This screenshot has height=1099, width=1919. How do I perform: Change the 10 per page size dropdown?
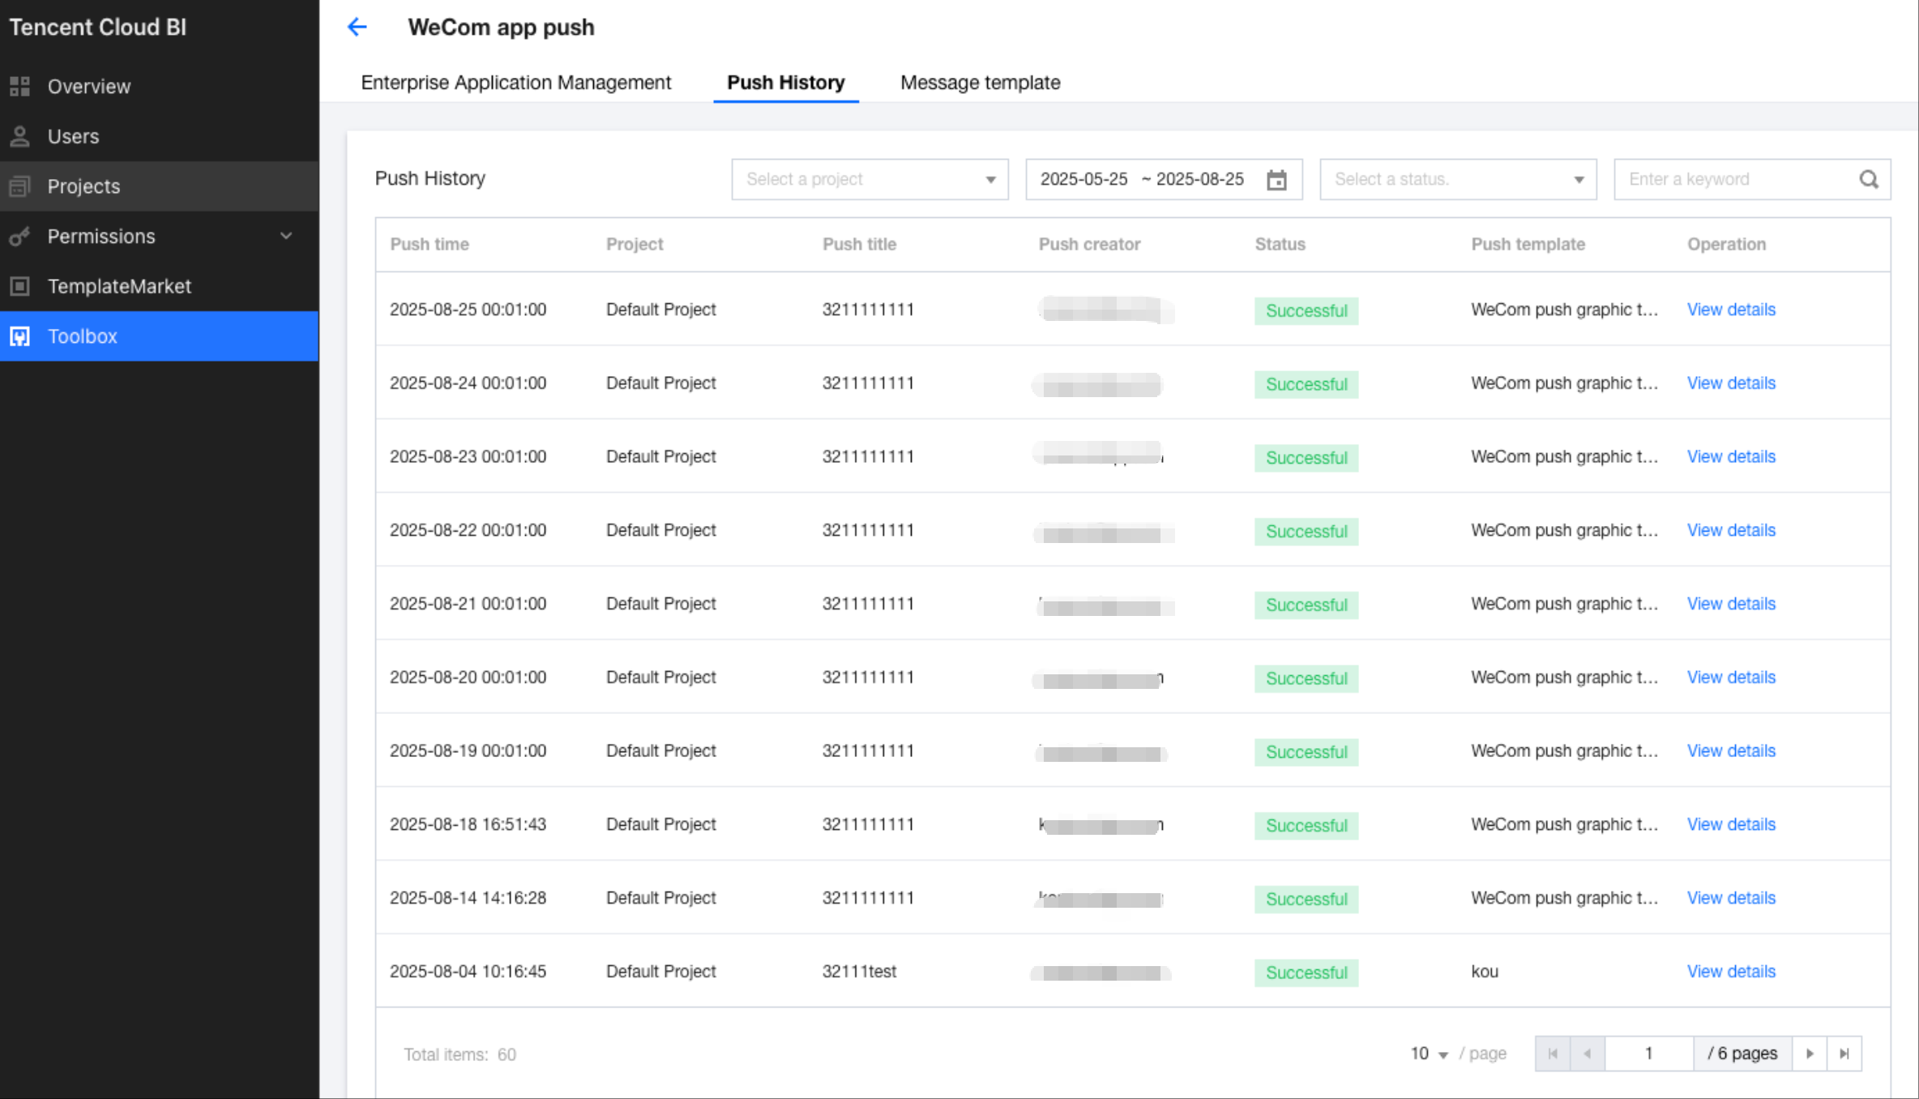pos(1428,1054)
